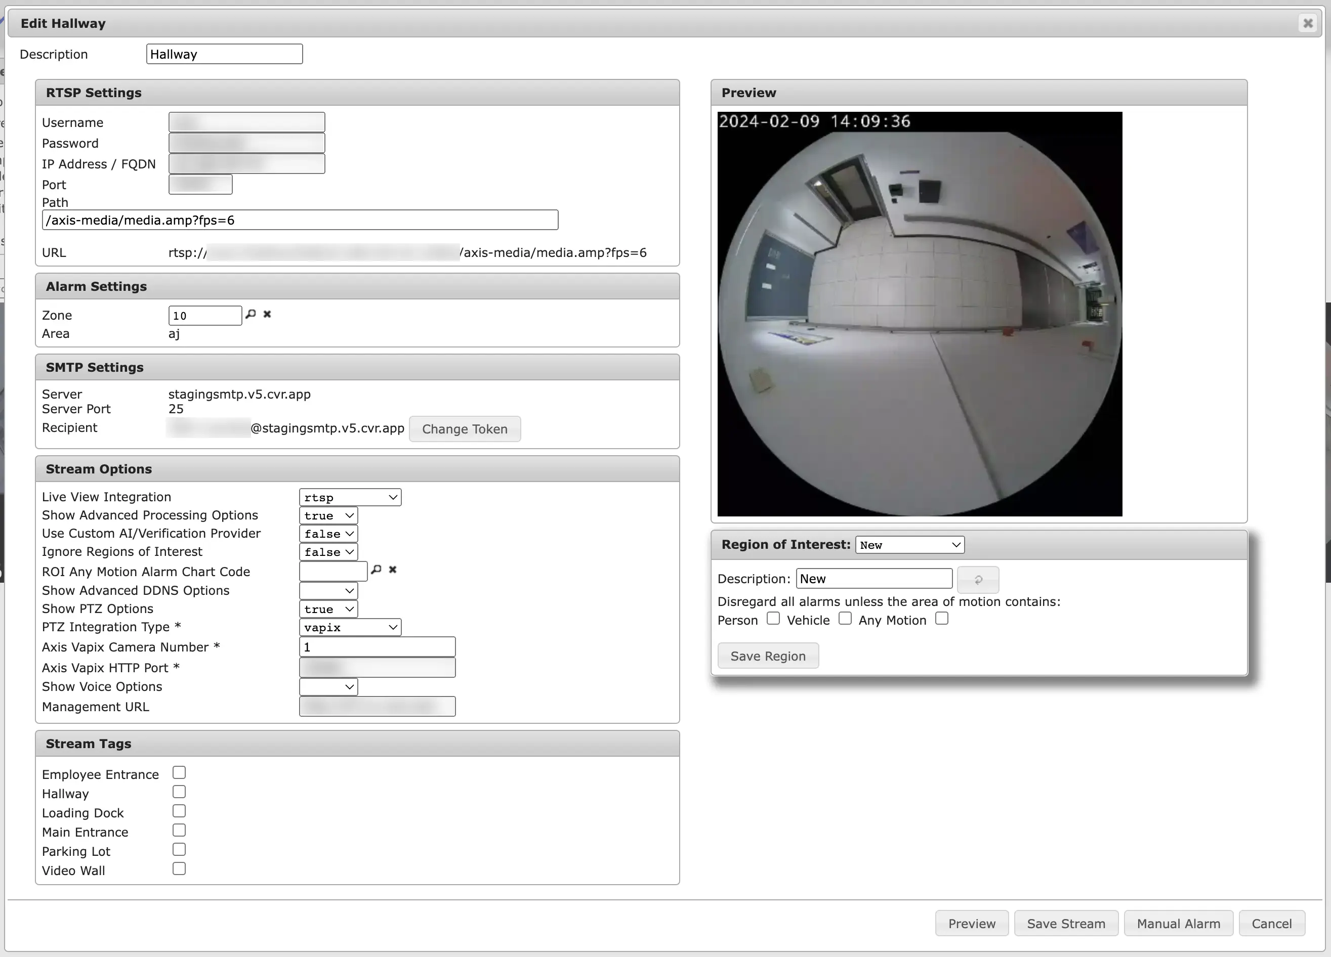Viewport: 1331px width, 957px height.
Task: Click the Axis Vapix Camera Number field
Action: [377, 647]
